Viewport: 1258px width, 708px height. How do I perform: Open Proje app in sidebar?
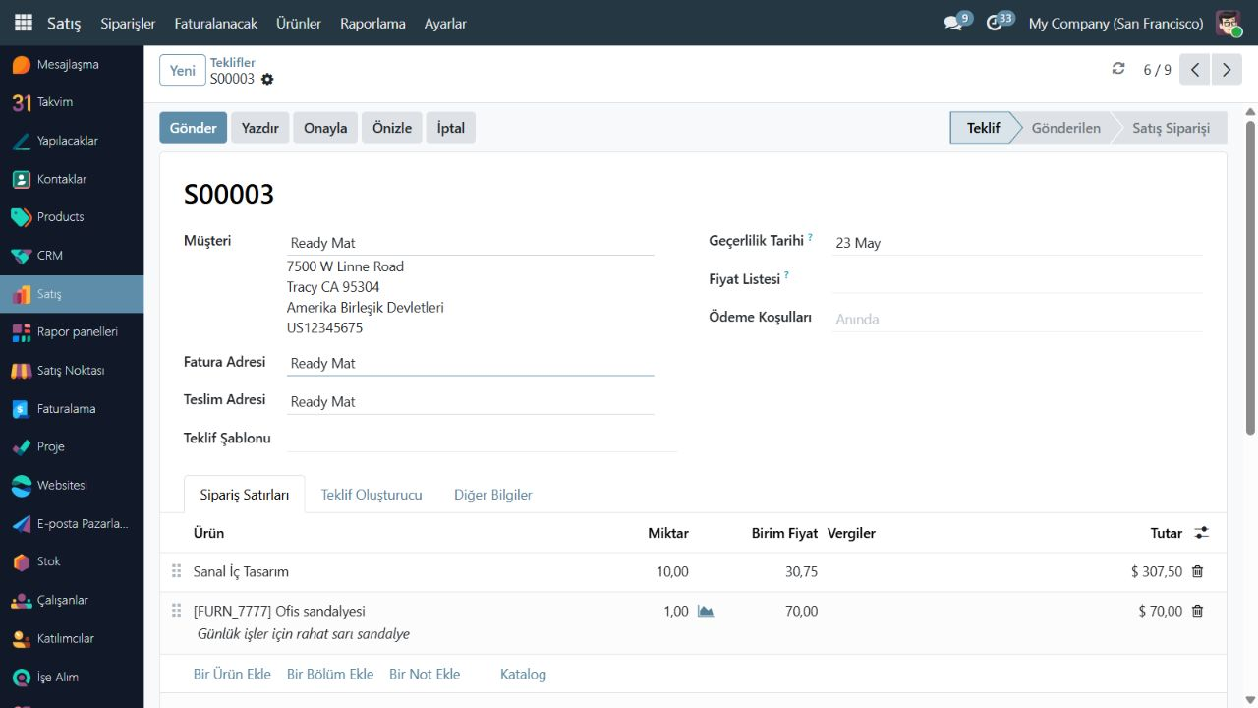(x=72, y=447)
